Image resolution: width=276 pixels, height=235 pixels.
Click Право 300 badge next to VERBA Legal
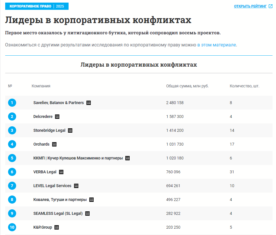click(x=61, y=172)
